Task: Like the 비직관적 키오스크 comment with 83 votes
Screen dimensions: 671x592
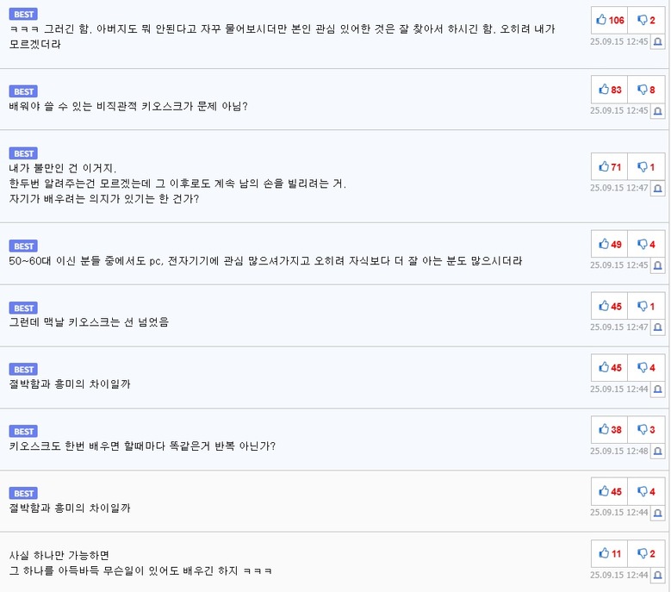Action: 609,90
